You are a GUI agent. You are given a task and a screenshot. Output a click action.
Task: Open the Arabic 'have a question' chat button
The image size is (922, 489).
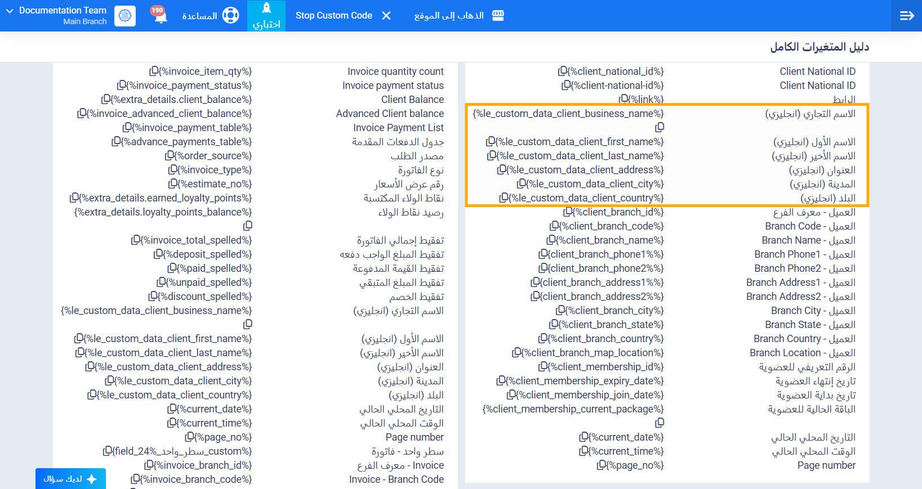click(70, 479)
